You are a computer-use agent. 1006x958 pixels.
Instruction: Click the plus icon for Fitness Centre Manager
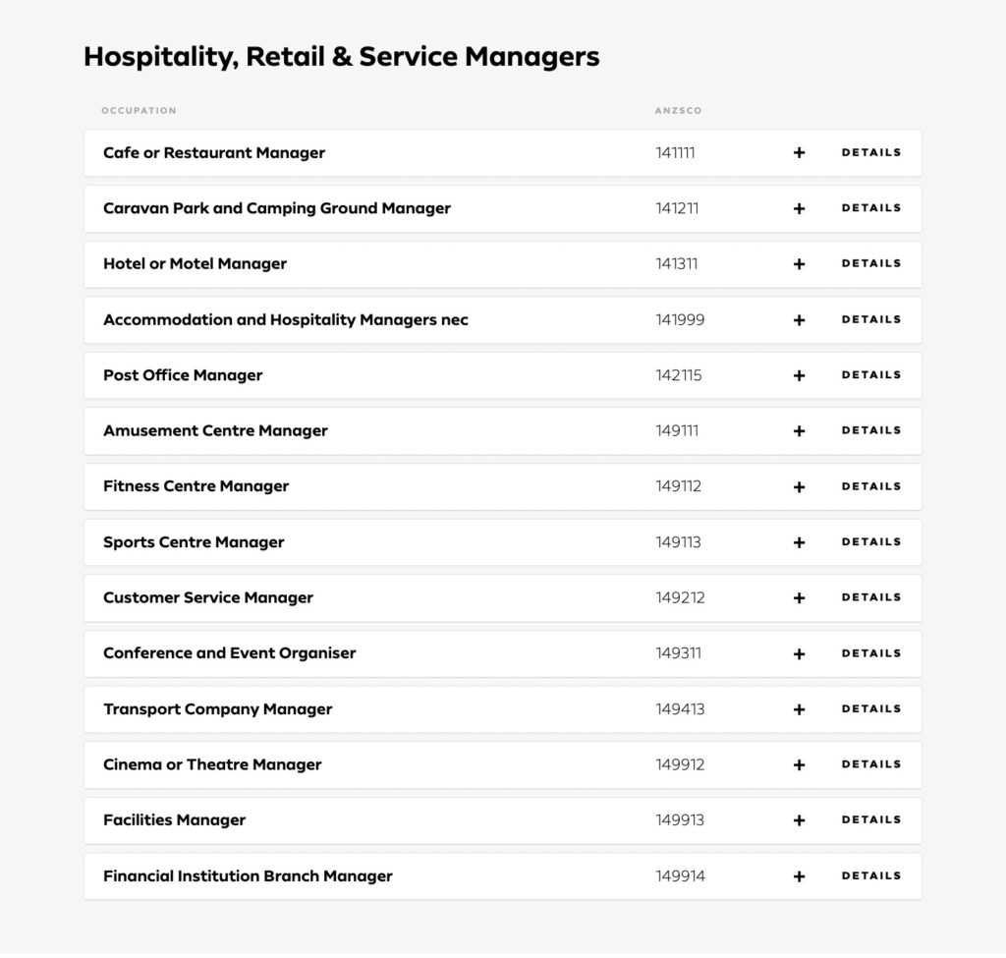coord(799,486)
